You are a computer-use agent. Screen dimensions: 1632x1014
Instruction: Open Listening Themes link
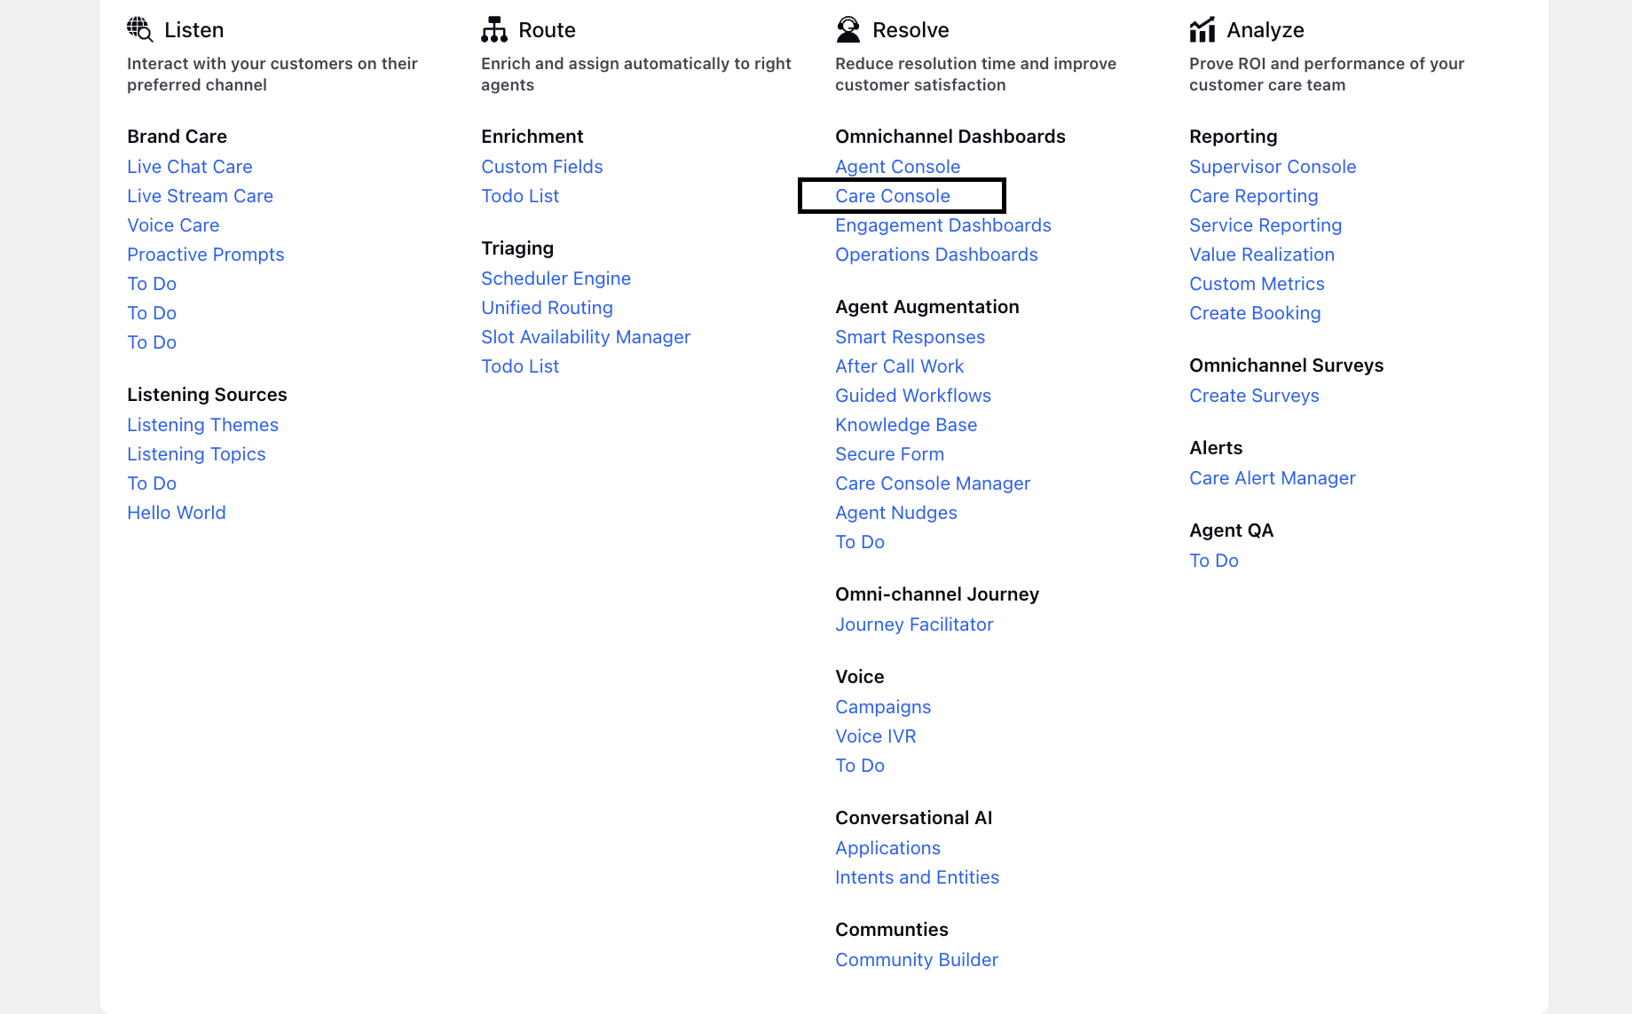(x=202, y=425)
